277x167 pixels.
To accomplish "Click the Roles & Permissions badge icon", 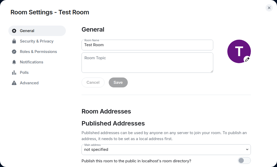I will point(14,52).
